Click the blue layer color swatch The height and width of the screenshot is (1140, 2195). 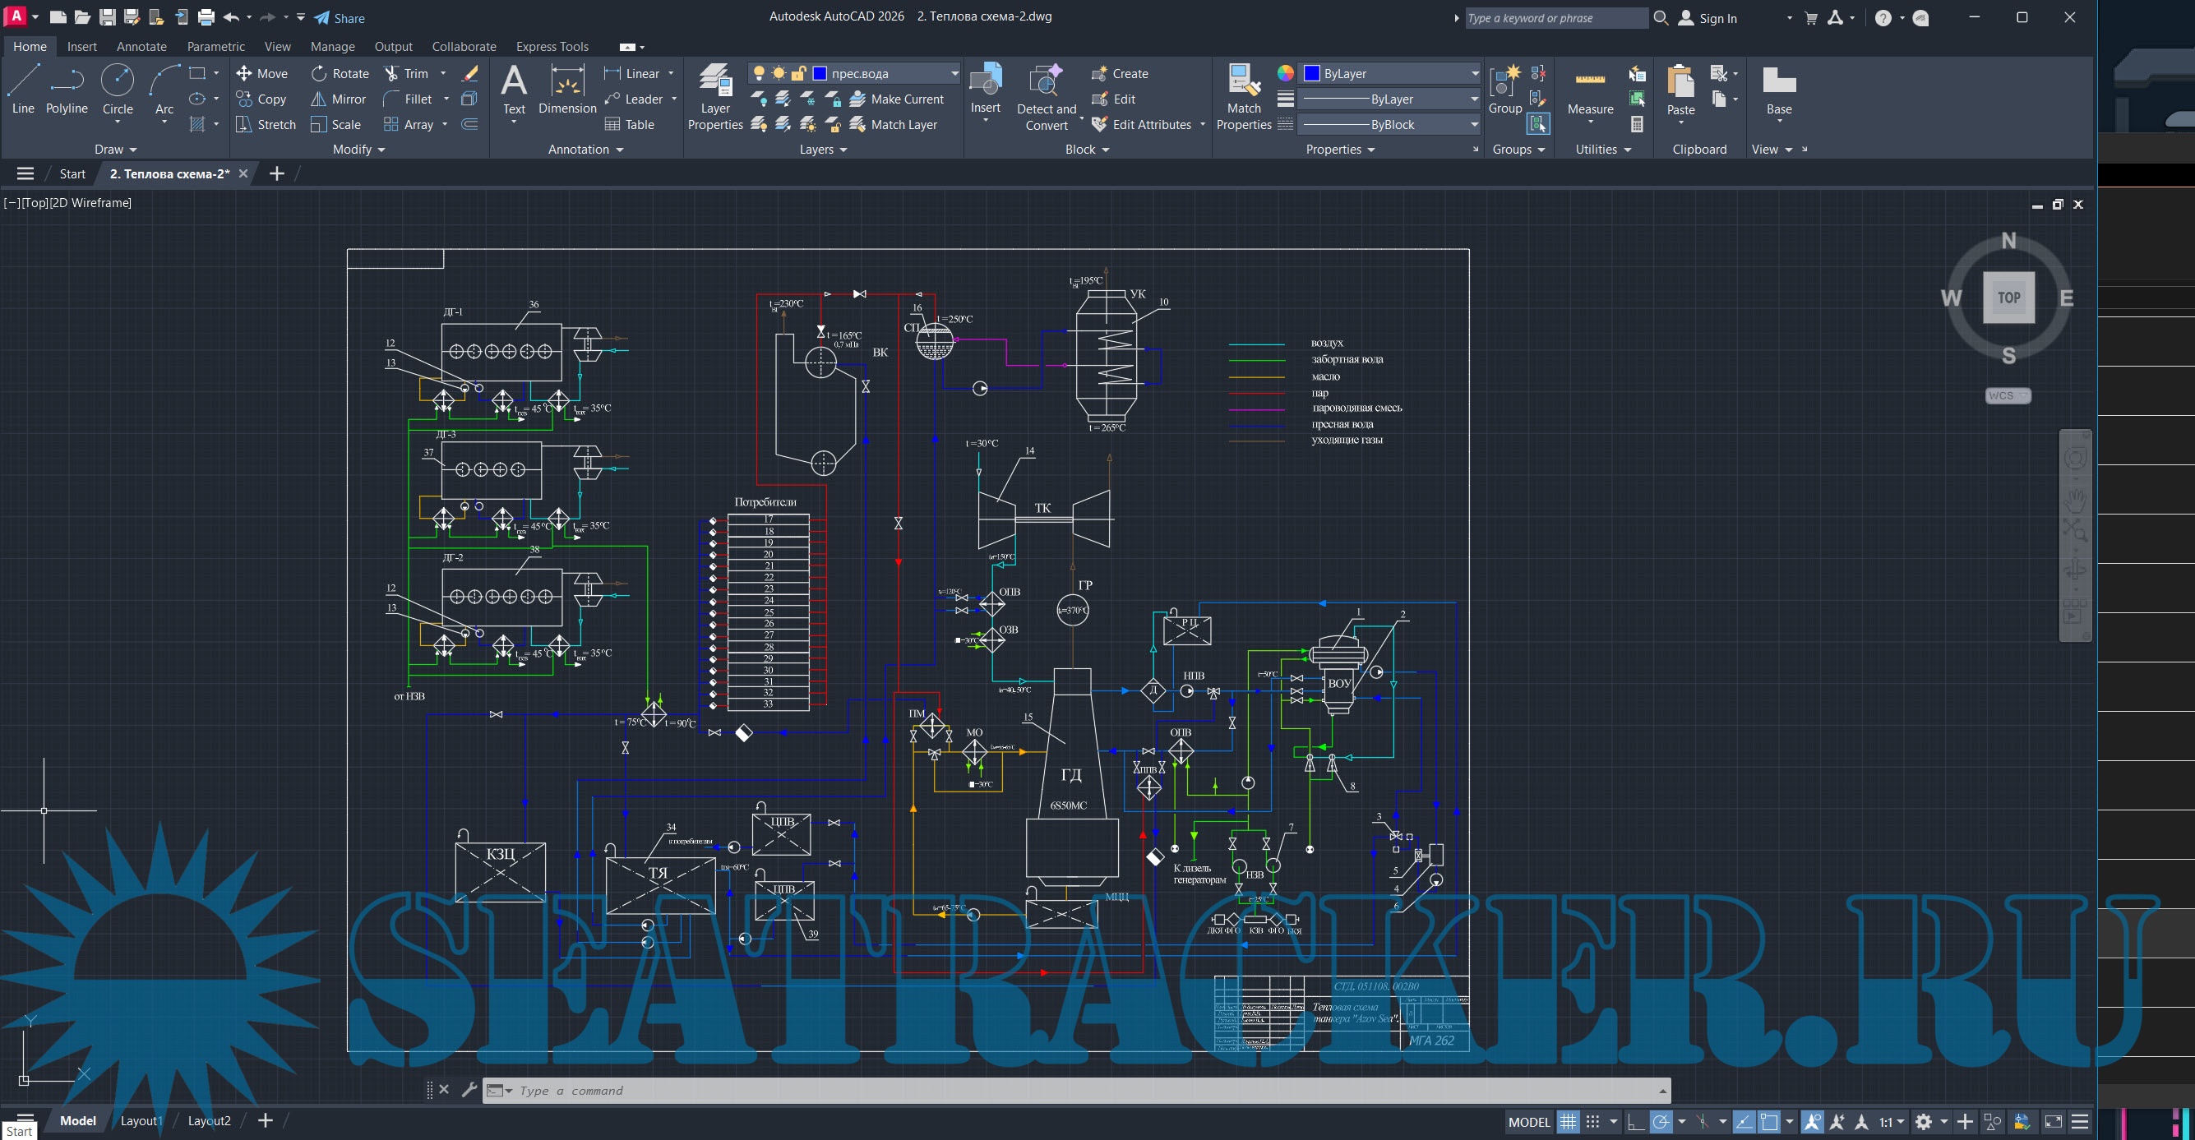(820, 73)
